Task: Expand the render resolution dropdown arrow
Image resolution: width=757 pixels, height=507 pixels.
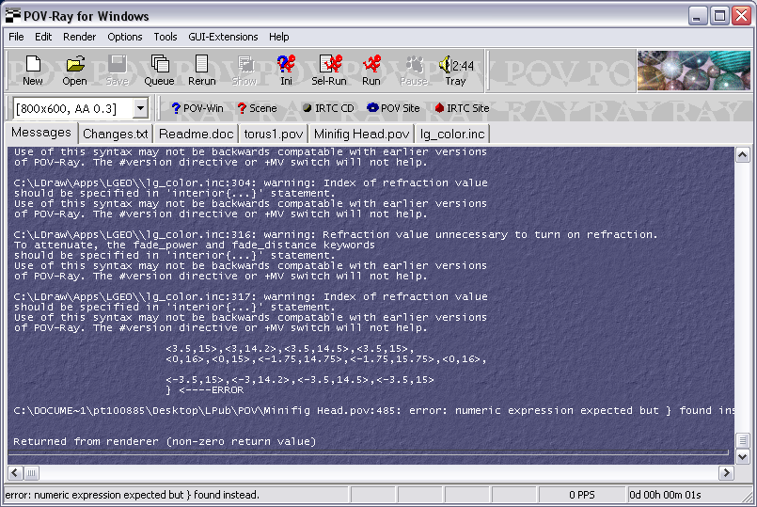Action: (x=140, y=108)
